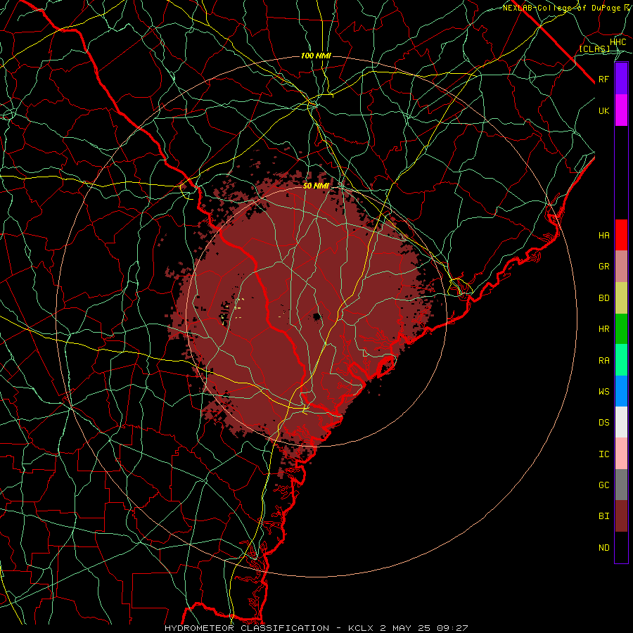Click the yellow BD pixels in the echo

tap(239, 308)
